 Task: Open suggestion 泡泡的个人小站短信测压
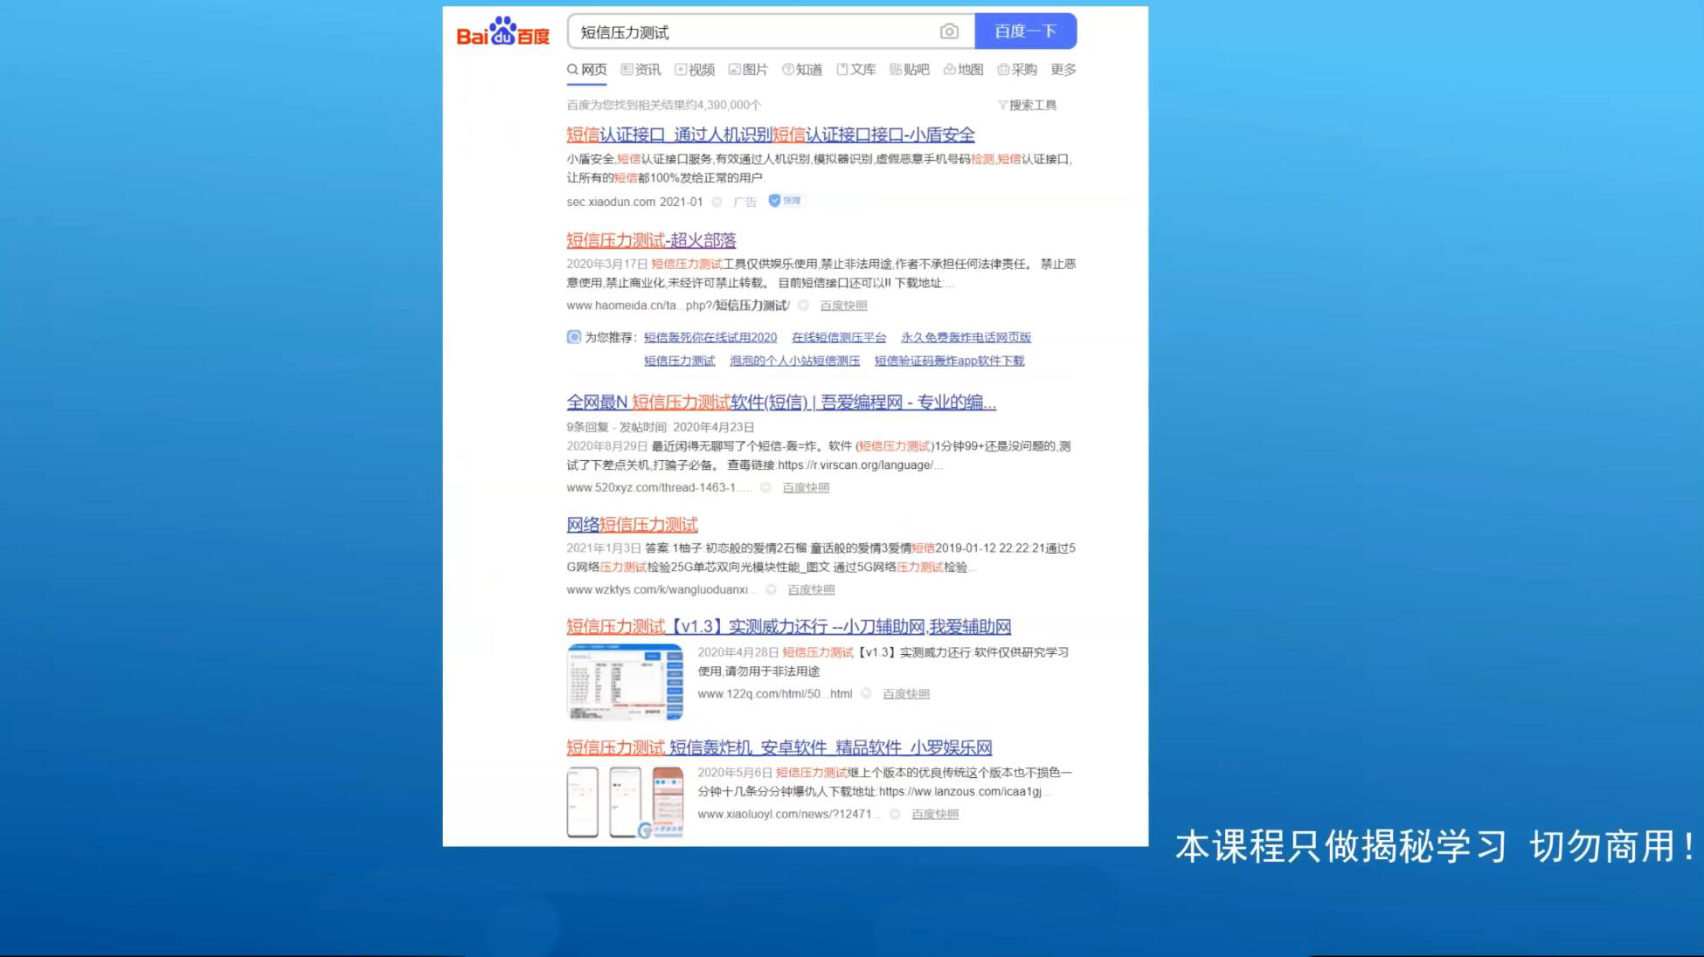794,361
